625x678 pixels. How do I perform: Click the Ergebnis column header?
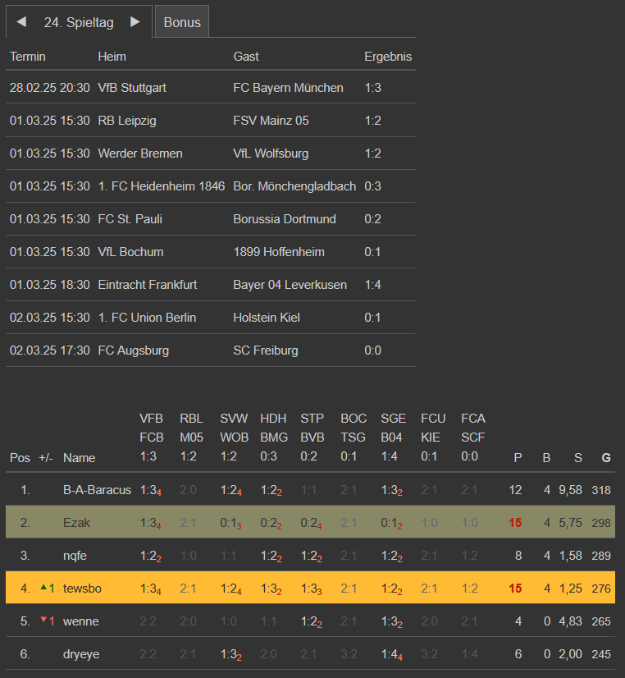pyautogui.click(x=388, y=57)
